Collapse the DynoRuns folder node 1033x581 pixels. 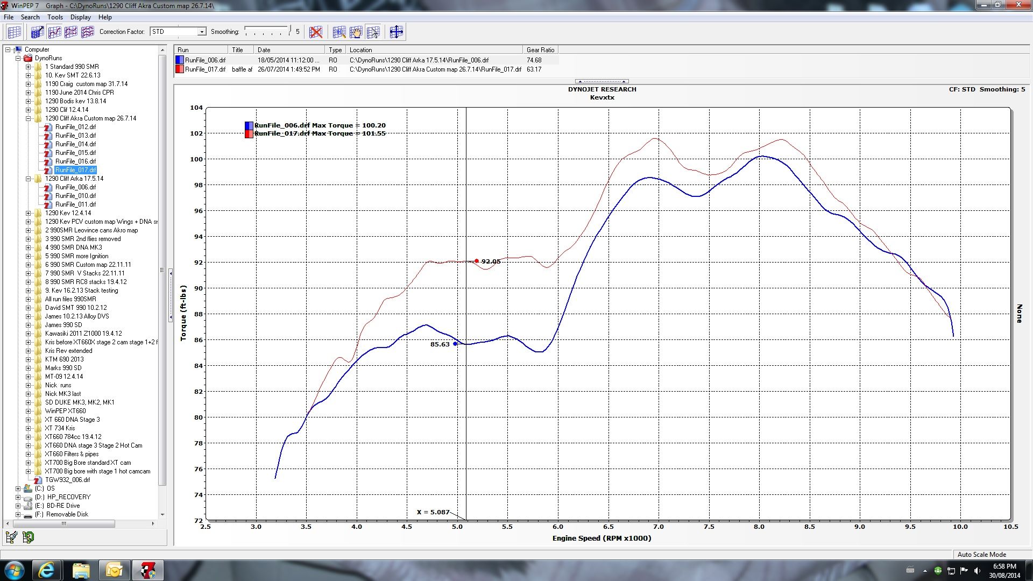pos(18,58)
